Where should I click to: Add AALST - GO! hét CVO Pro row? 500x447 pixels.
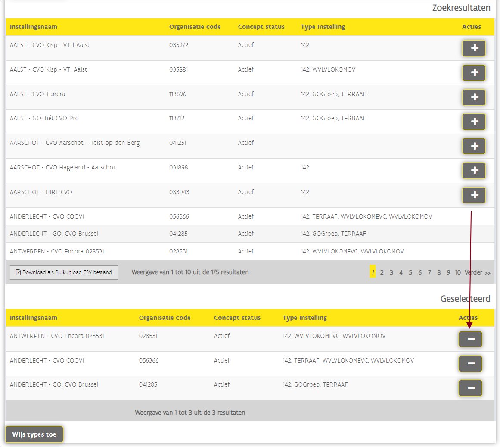[x=474, y=122]
